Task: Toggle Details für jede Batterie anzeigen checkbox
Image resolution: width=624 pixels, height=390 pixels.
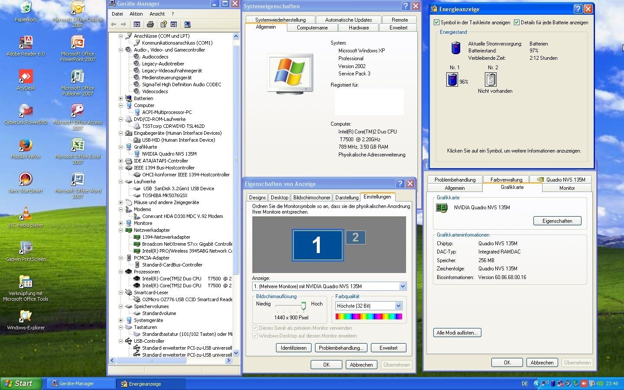Action: (x=517, y=22)
